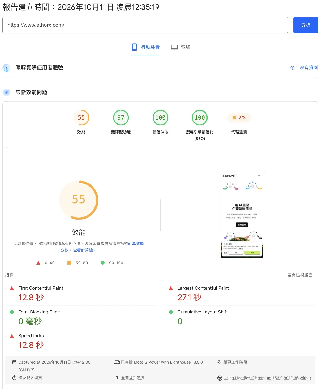
Task: Open the page screenshot thumbnail of Ethorx
Action: click(242, 215)
